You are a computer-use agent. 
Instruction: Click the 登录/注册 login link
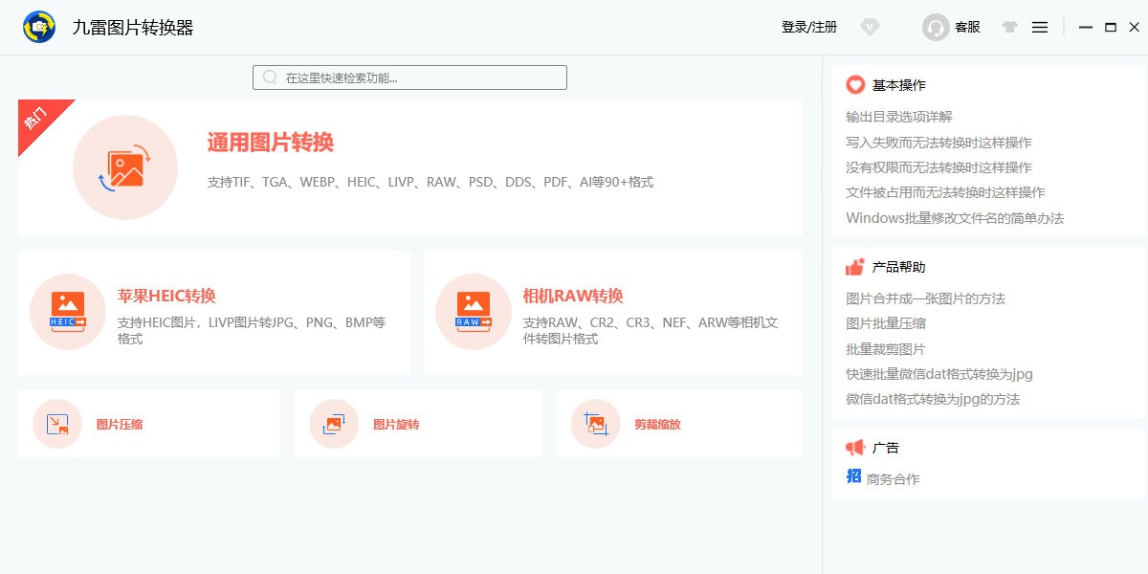tap(809, 28)
